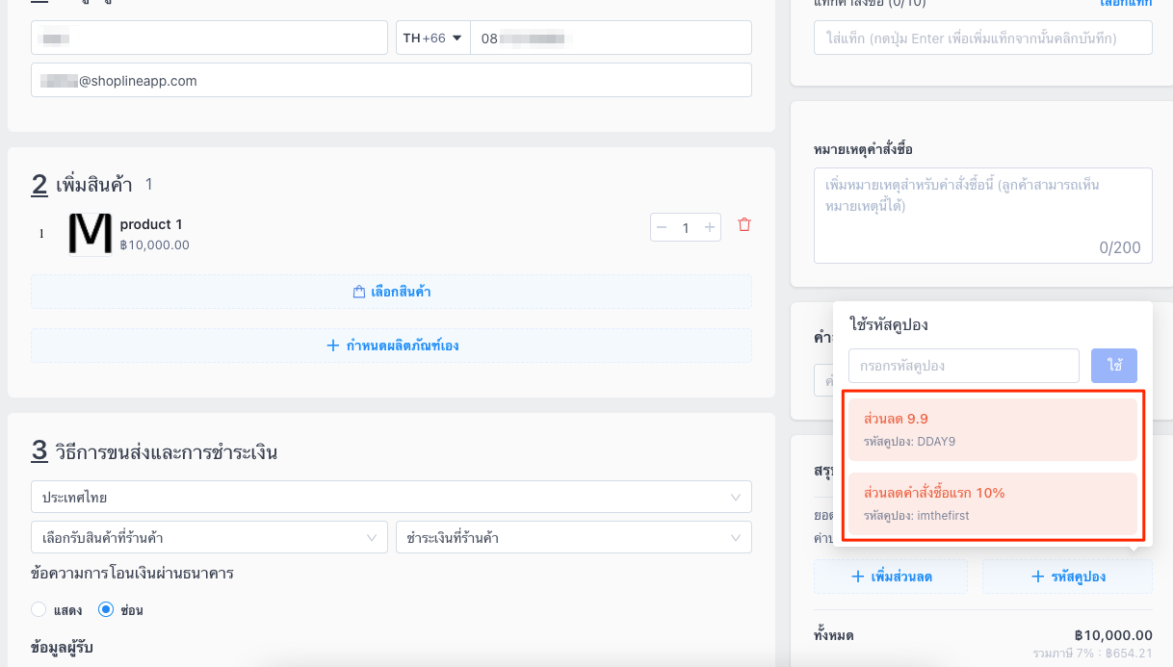Click the ฿10,000.00 product price text
This screenshot has height=667, width=1173.
155,245
